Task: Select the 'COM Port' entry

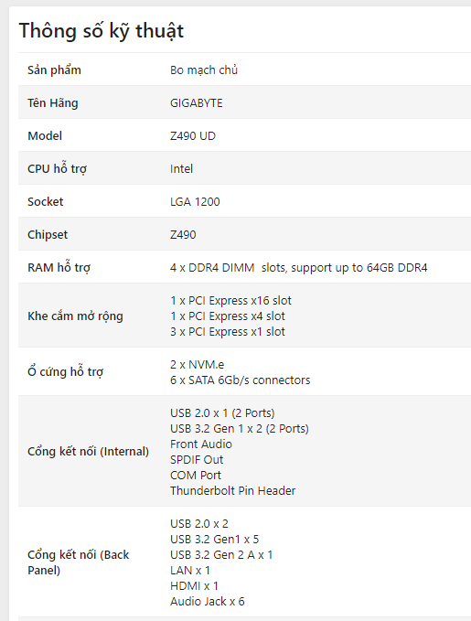Action: (196, 476)
